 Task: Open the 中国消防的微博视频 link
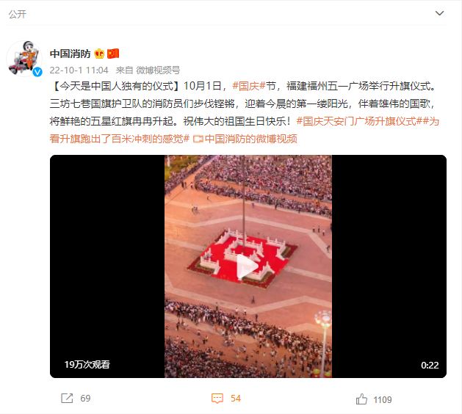(x=250, y=139)
